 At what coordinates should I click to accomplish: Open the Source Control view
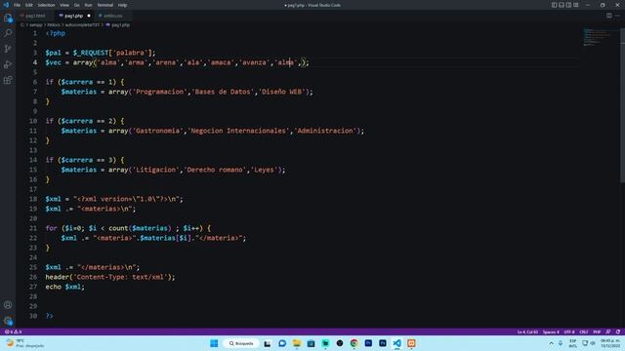(8, 49)
